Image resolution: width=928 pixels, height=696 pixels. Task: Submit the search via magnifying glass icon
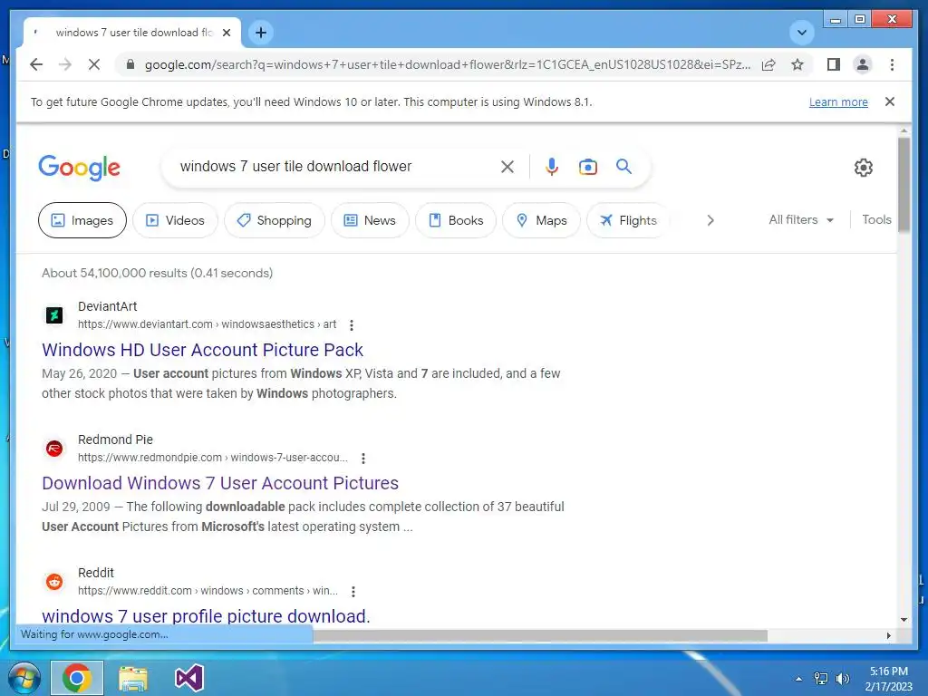point(623,167)
